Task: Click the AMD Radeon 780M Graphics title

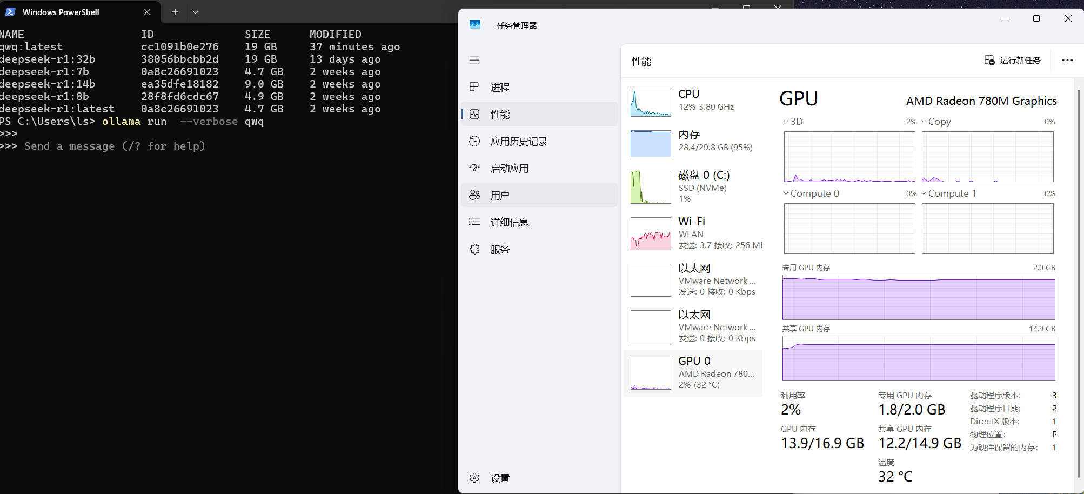Action: [981, 101]
